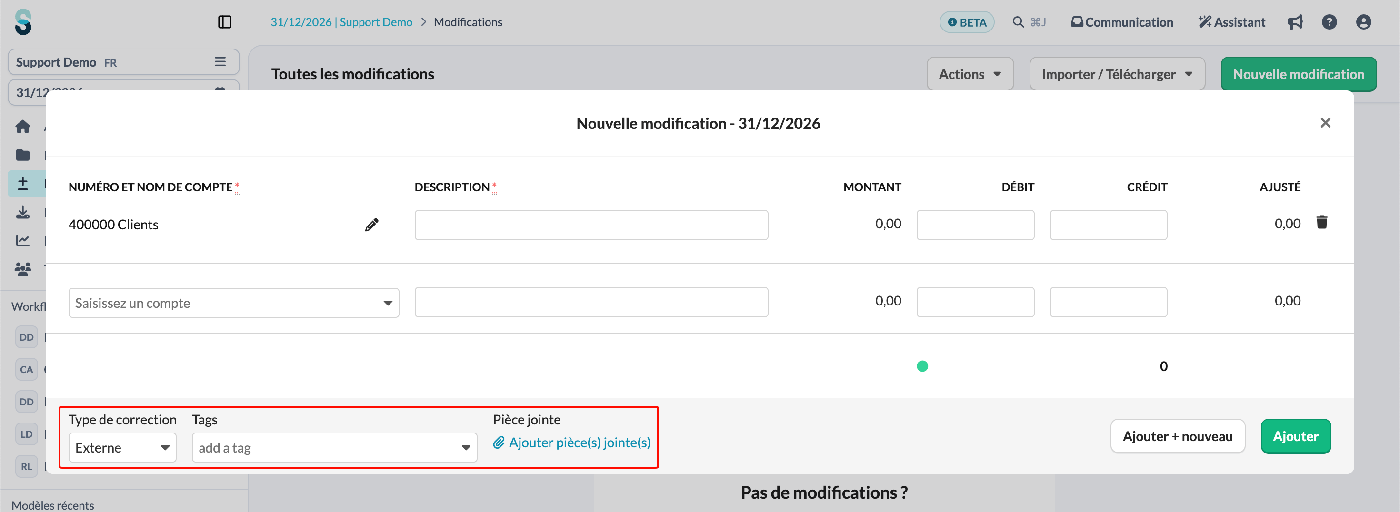Go to the home icon in sidebar
This screenshot has width=1400, height=512.
(23, 127)
